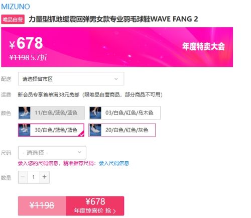Increase quantity with the plus button
Screen dimensions: 251x218
pyautogui.click(x=44, y=177)
